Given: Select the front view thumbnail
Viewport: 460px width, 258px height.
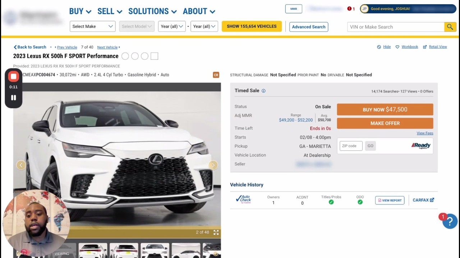Looking at the screenshot, I should click(x=155, y=250).
